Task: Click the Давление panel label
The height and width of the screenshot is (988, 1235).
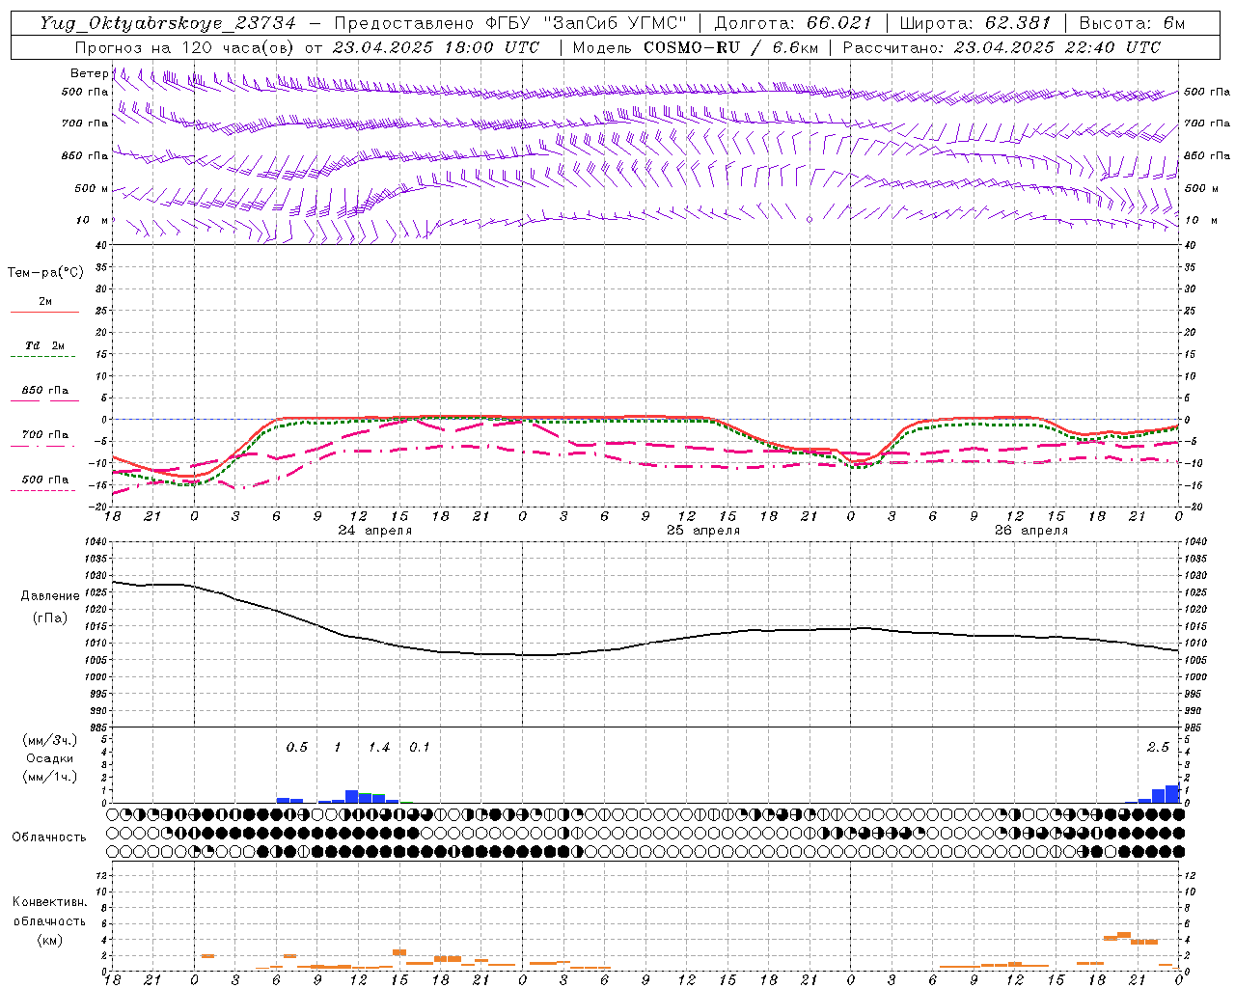Action: click(x=50, y=596)
